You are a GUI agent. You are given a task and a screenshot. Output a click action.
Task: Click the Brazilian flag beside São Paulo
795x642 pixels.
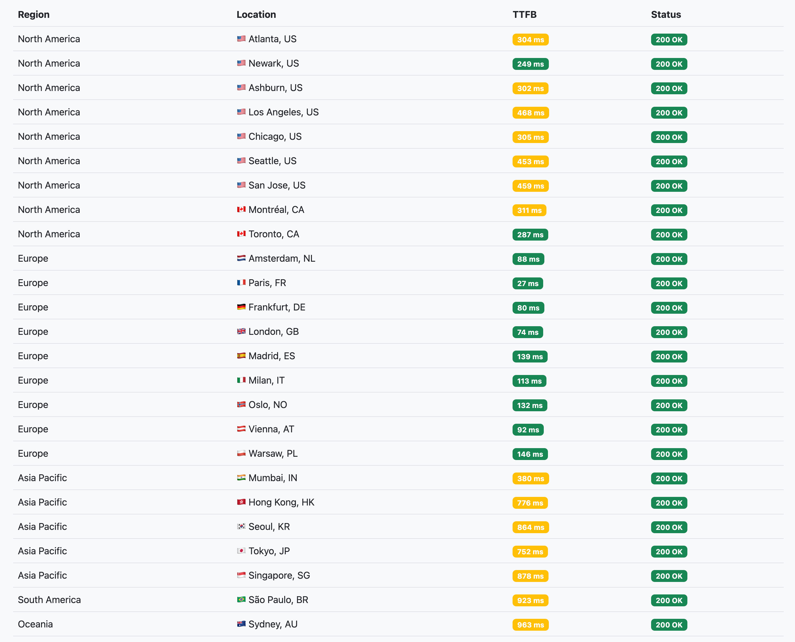point(241,599)
